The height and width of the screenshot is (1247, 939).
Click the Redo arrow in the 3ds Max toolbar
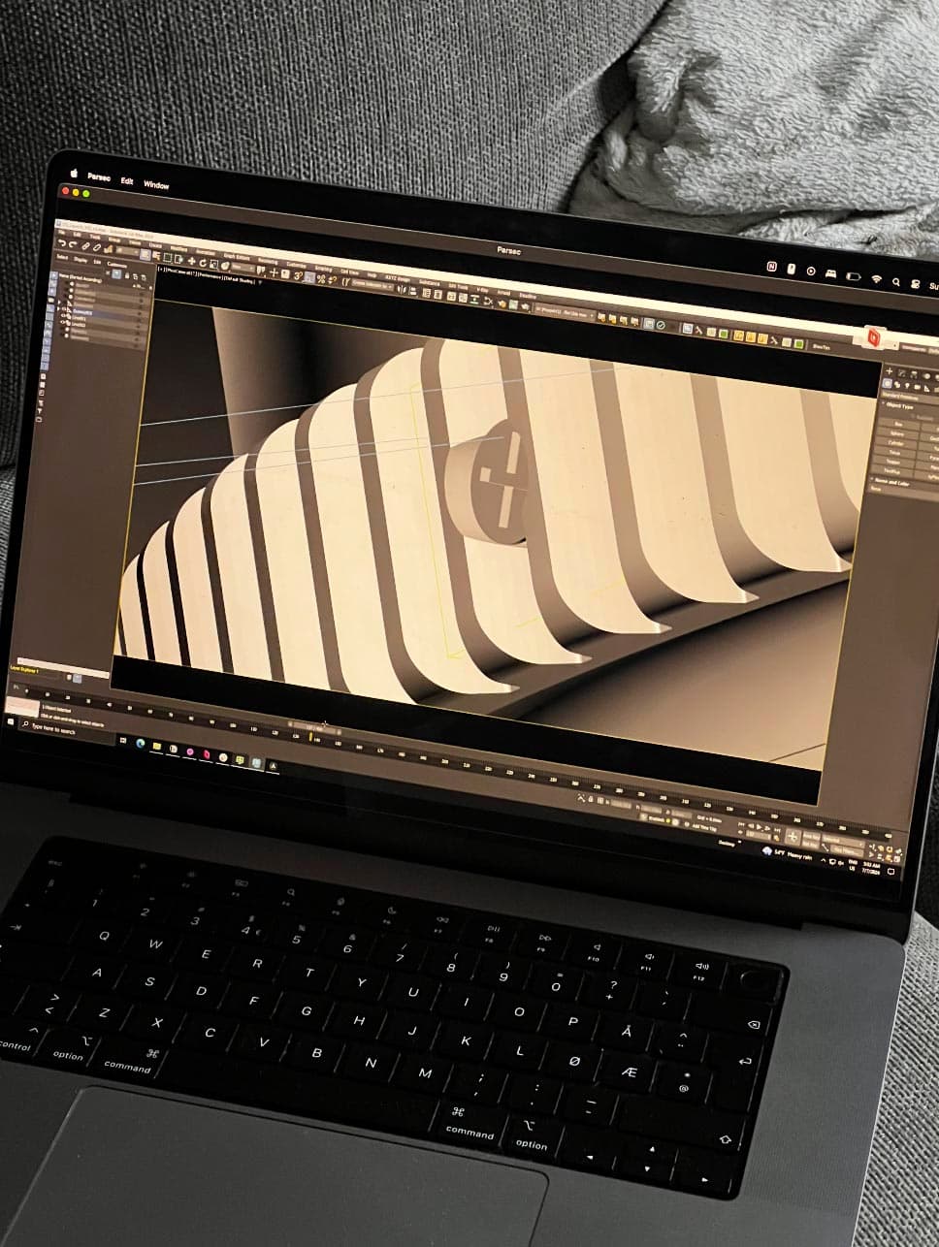pyautogui.click(x=73, y=246)
